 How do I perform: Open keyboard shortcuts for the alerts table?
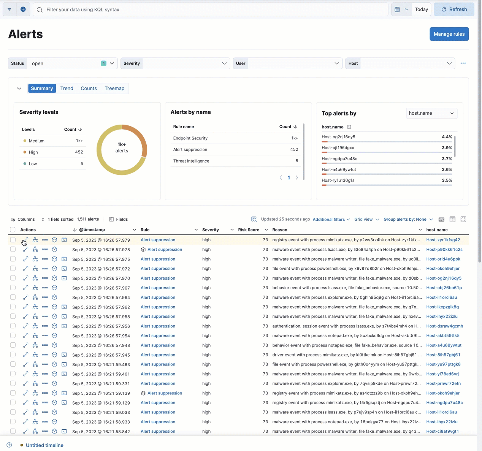(x=441, y=219)
